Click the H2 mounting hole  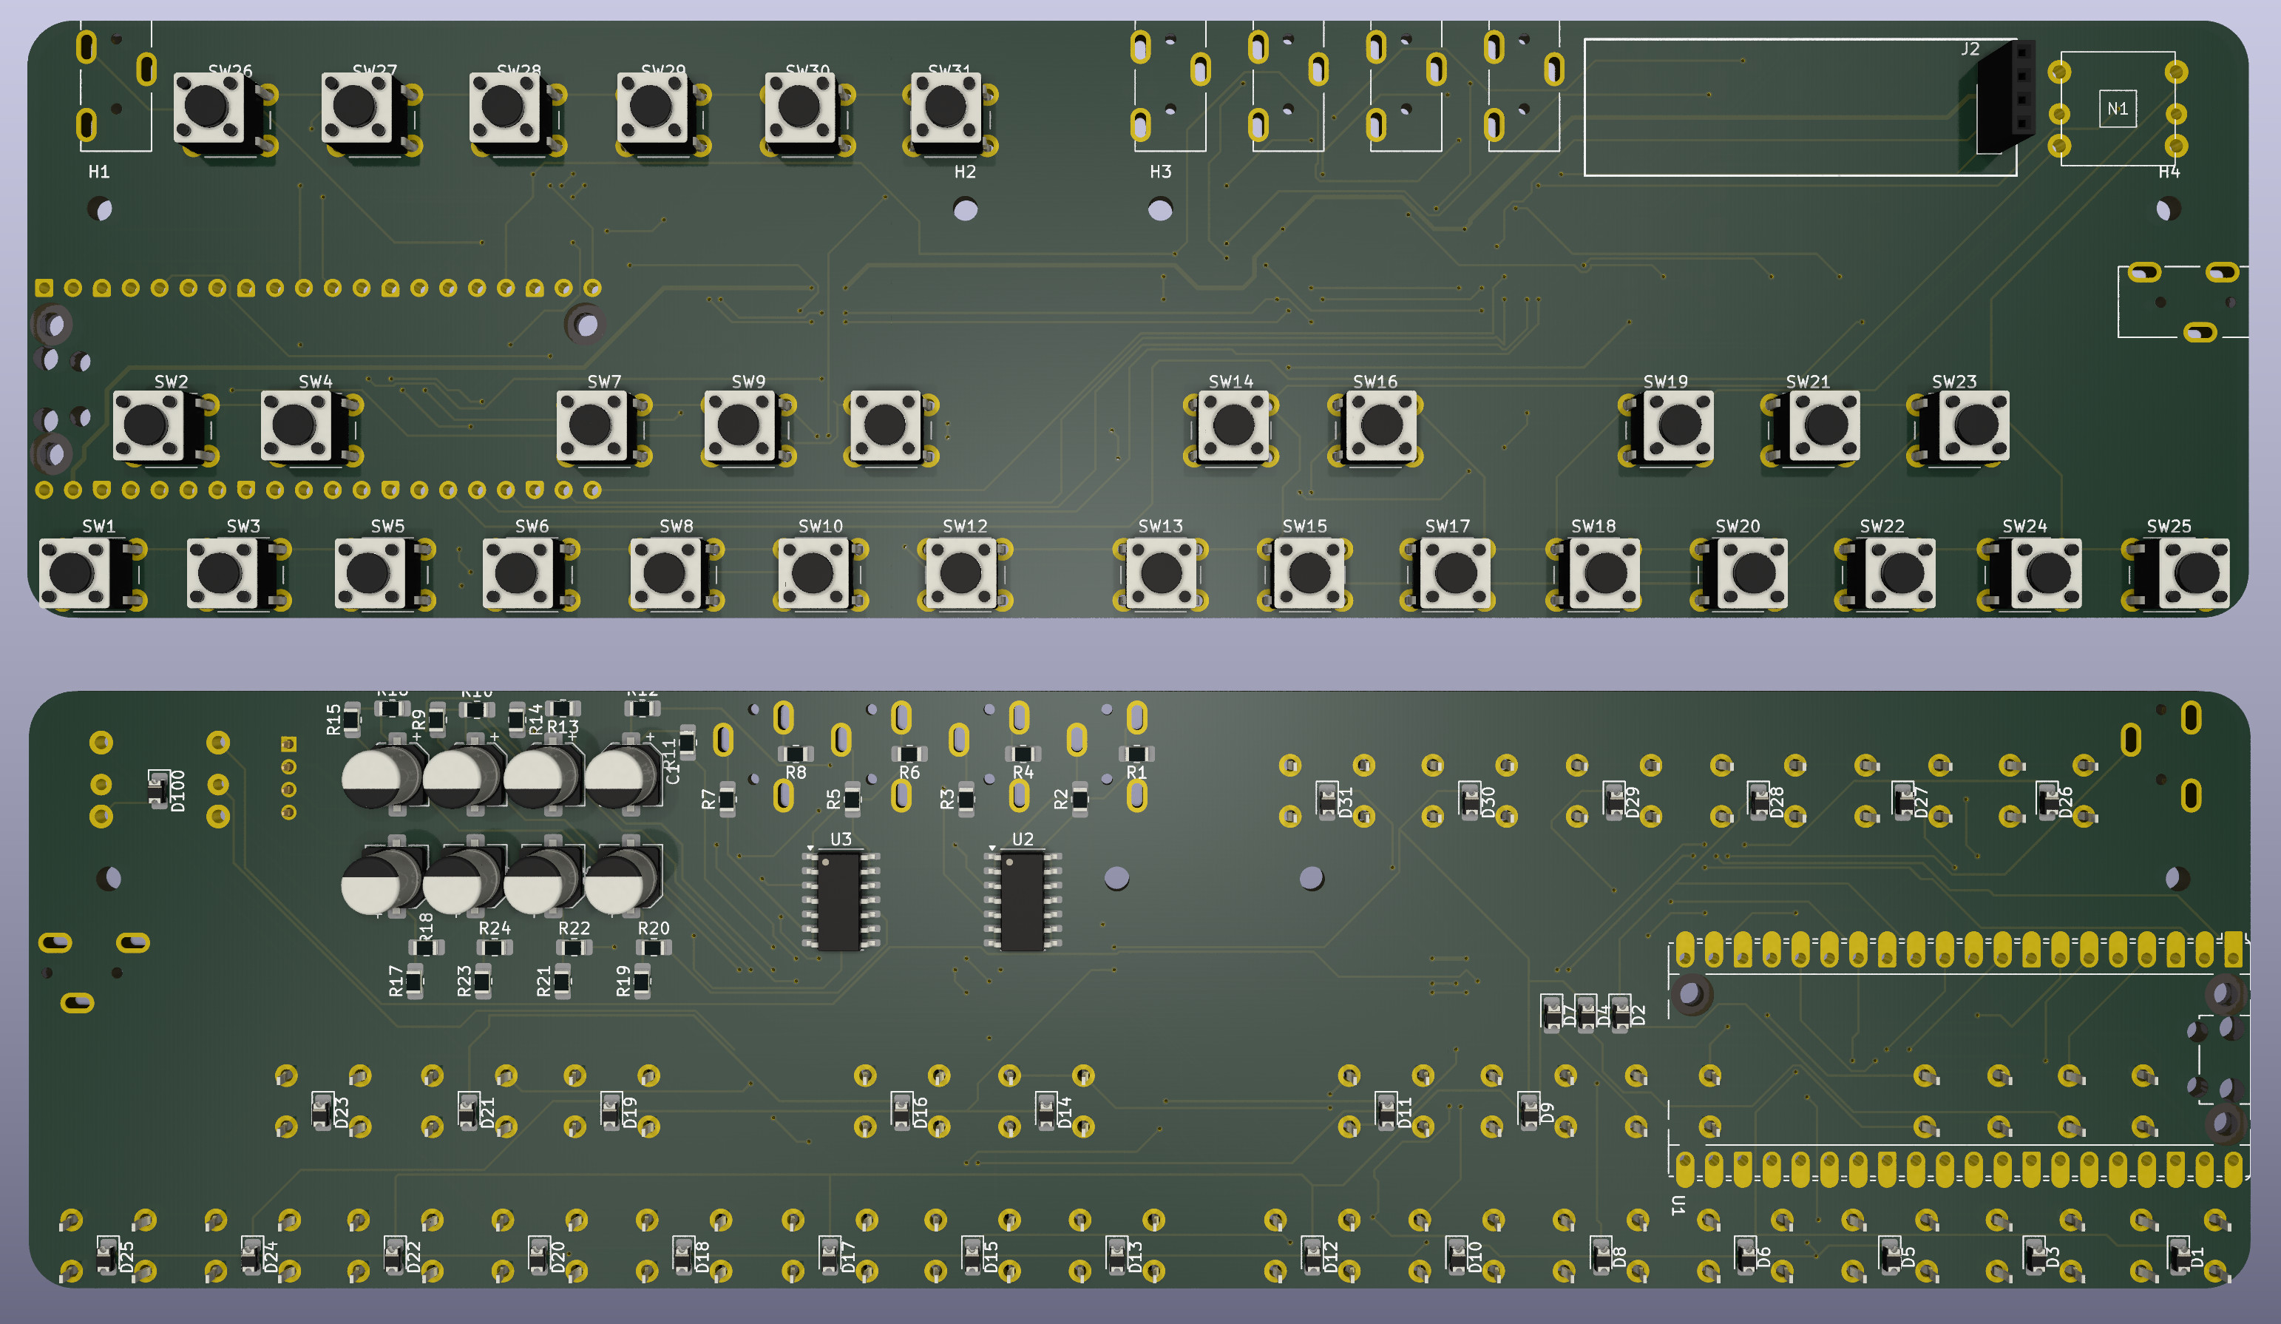pos(965,210)
